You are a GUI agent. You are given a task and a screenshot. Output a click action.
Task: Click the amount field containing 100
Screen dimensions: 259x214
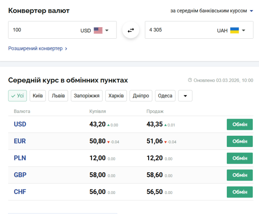[x=42, y=30]
